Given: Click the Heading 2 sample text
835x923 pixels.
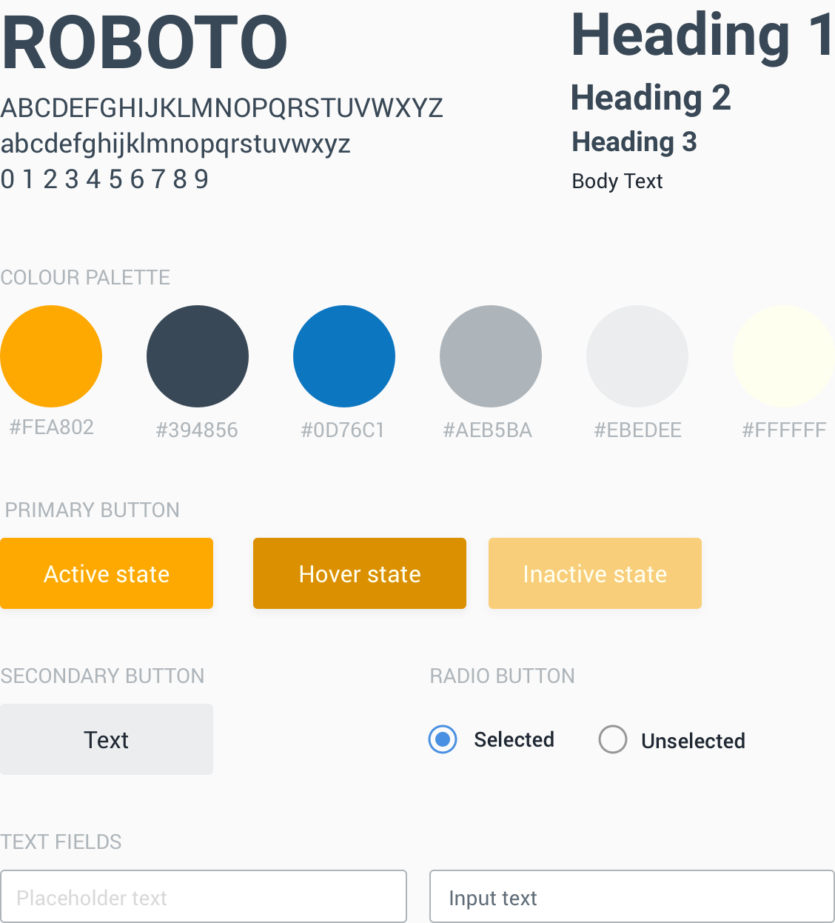Looking at the screenshot, I should coord(651,98).
